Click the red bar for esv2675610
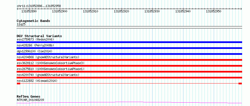 click(x=129, y=72)
